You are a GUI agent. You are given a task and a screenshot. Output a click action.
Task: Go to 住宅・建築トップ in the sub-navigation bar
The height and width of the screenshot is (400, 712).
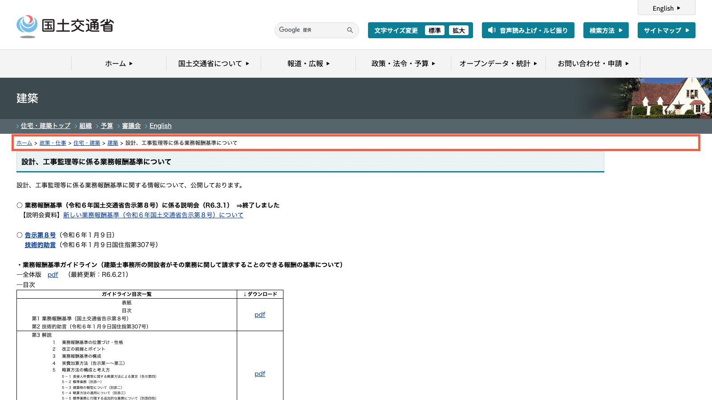click(x=45, y=126)
